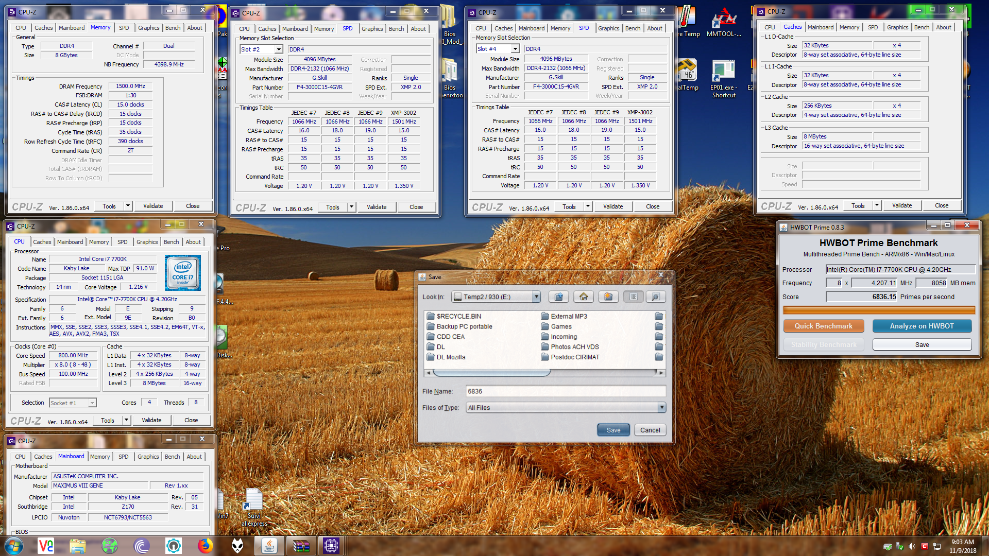Expand Tools arrow in the Caches window
Screen dimensions: 989x556
pyautogui.click(x=877, y=206)
